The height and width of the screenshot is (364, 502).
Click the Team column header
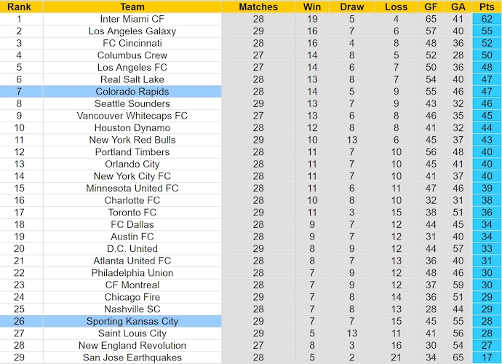132,7
